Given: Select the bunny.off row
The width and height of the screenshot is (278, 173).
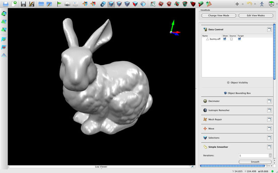Looking at the screenshot, I should tap(237, 39).
